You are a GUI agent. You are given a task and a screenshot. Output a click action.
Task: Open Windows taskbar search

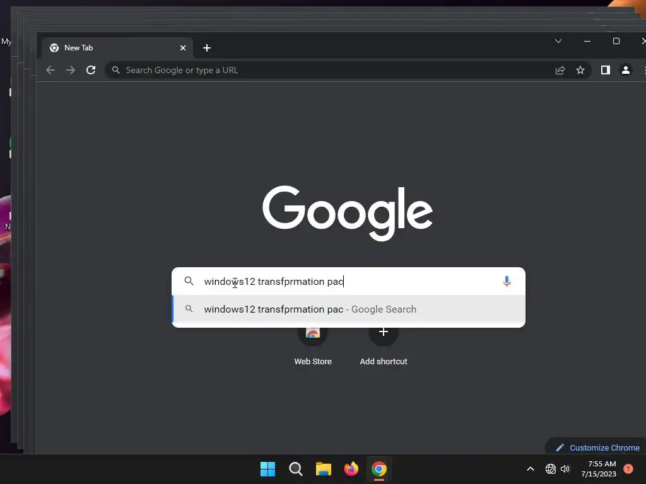click(295, 469)
